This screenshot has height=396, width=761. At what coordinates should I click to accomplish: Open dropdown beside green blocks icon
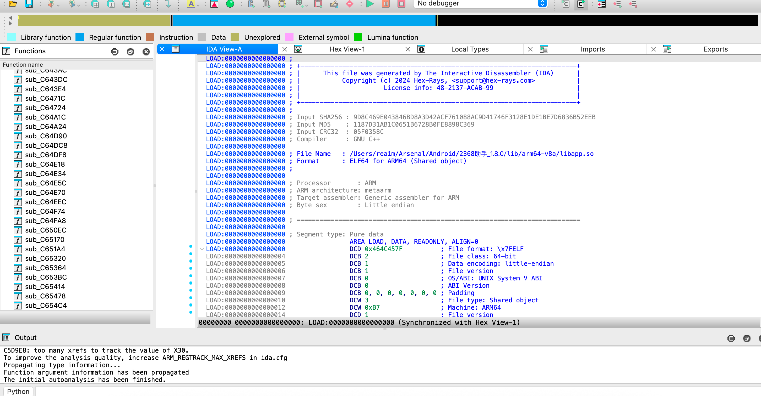pyautogui.click(x=306, y=5)
